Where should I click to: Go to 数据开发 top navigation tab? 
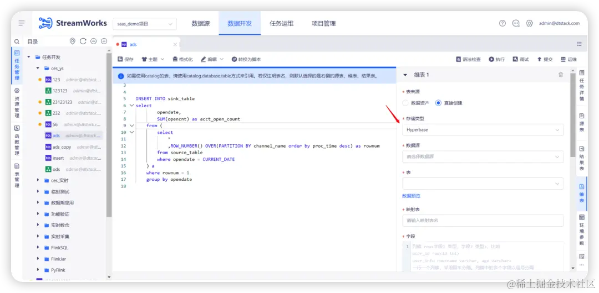click(240, 23)
